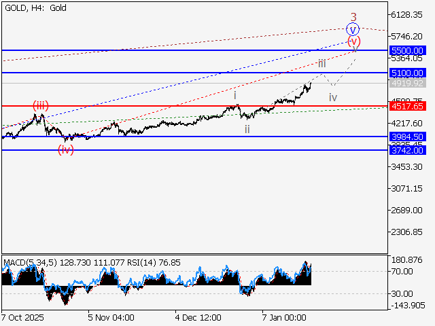This screenshot has width=435, height=326.
Task: Click the current price 4919.92 label
Action: (408, 84)
